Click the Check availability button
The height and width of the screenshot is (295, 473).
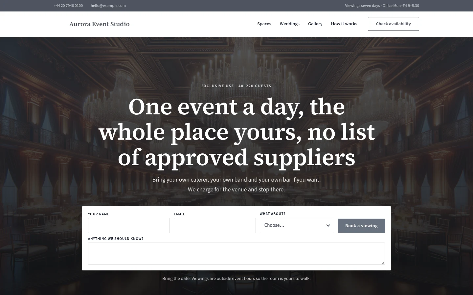[393, 24]
